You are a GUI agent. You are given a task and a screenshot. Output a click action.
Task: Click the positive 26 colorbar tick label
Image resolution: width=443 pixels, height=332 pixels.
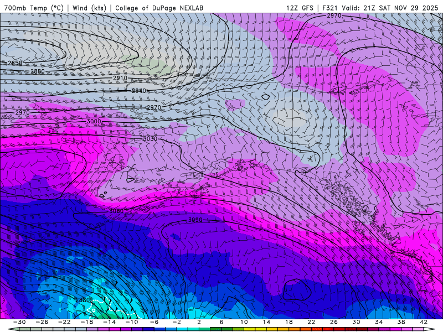tap(334, 322)
